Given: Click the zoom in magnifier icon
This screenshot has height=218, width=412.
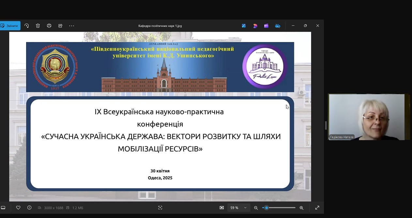Looking at the screenshot, I should [x=301, y=208].
